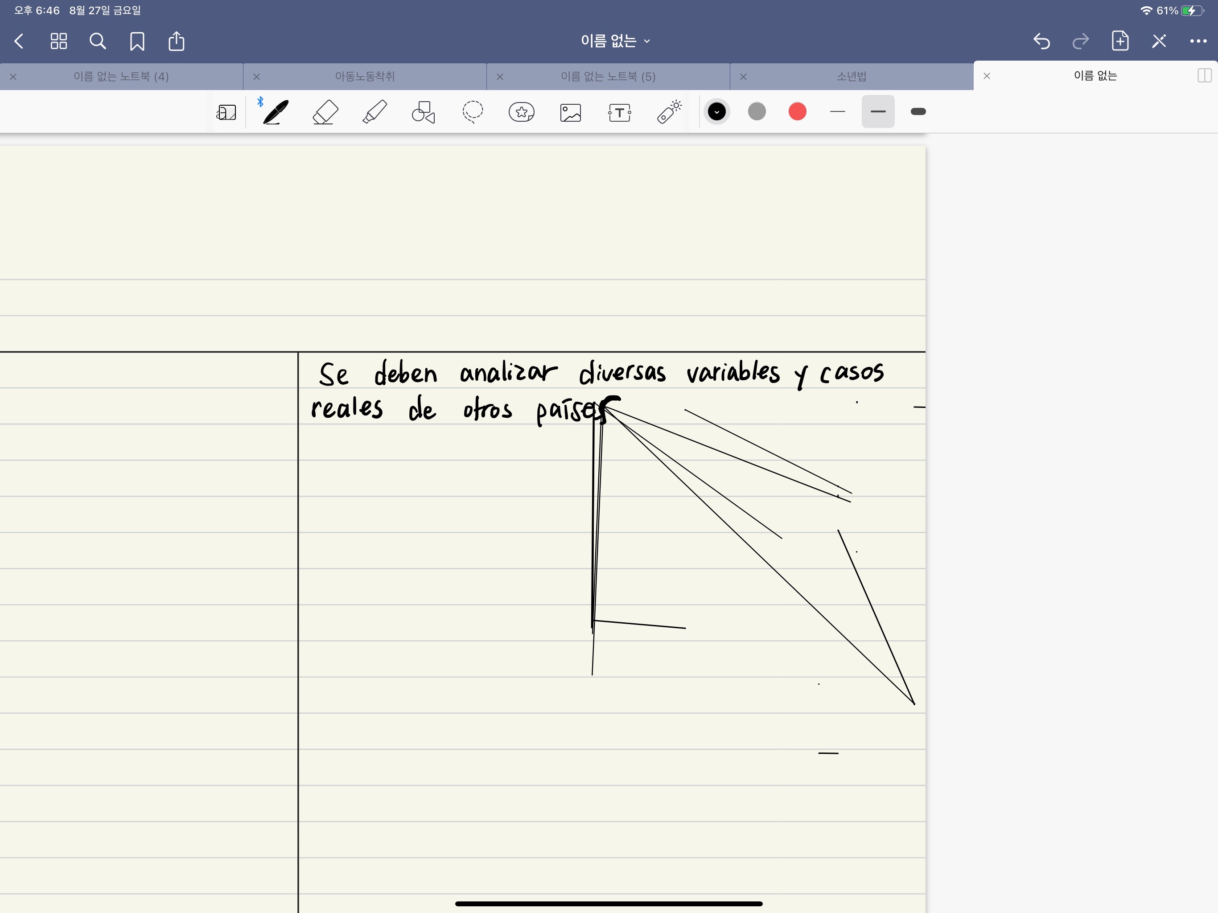This screenshot has height=913, width=1218.
Task: Activate the Laser pointer tool
Action: (669, 112)
